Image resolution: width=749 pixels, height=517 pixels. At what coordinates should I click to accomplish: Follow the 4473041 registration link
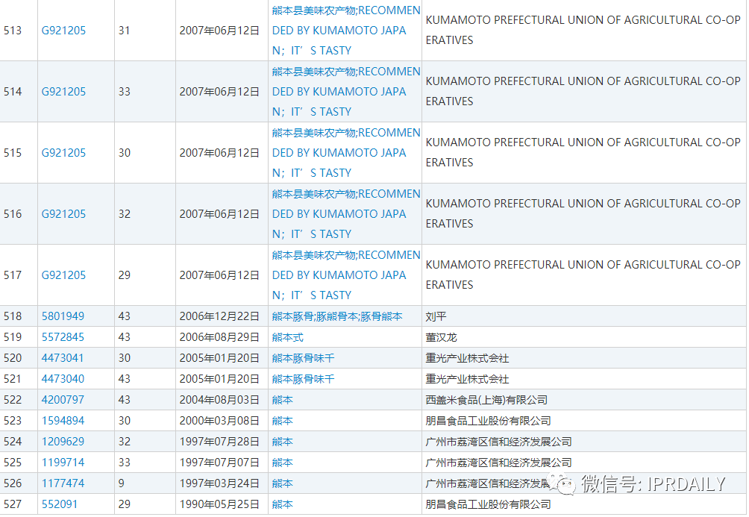(x=63, y=358)
